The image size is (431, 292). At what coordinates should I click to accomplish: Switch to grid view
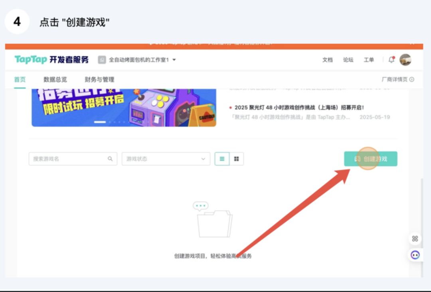[x=236, y=159]
